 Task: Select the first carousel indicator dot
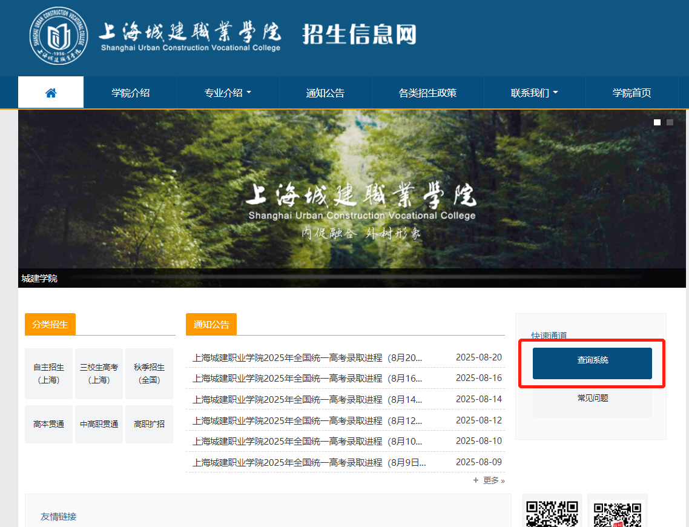click(657, 122)
